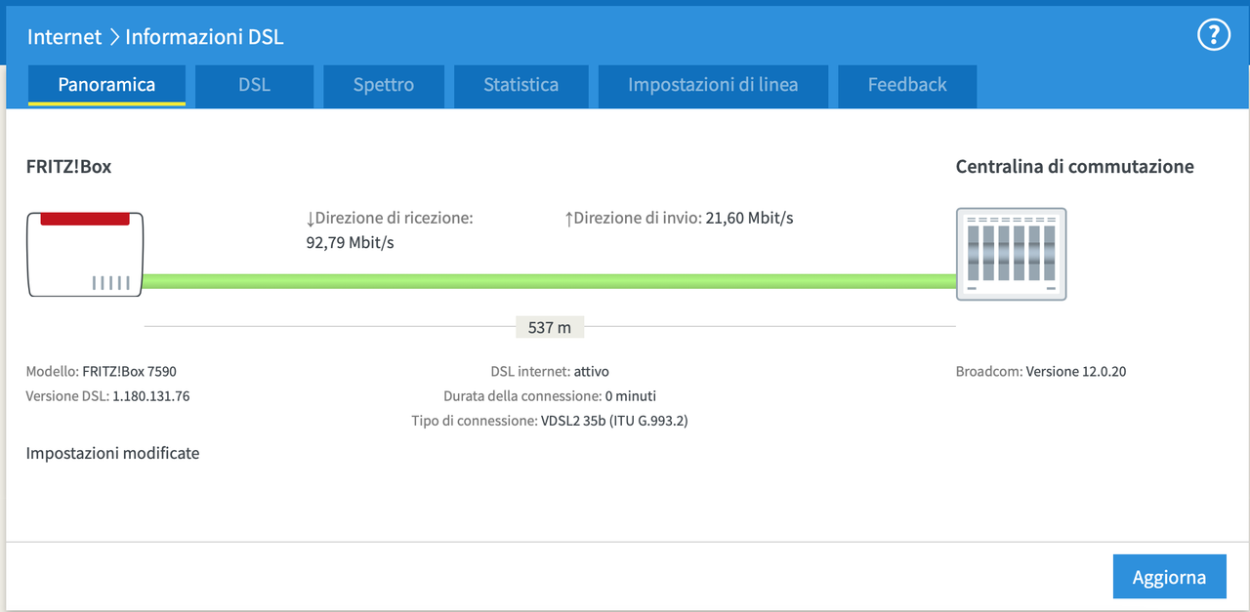The height and width of the screenshot is (612, 1250).
Task: Click the Aggiorna button
Action: coord(1169,577)
